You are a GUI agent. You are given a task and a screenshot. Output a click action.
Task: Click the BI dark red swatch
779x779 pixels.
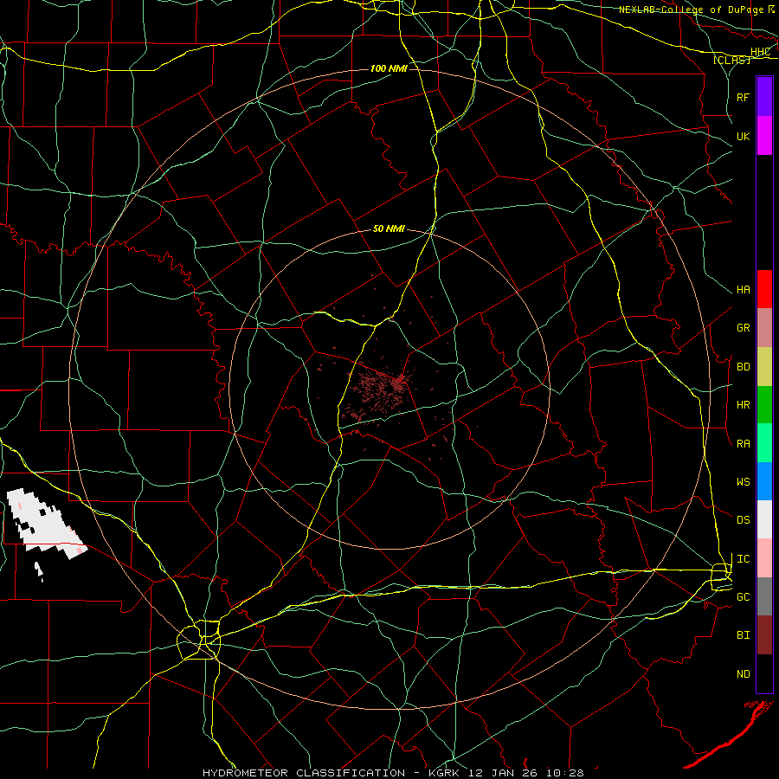[x=764, y=635]
